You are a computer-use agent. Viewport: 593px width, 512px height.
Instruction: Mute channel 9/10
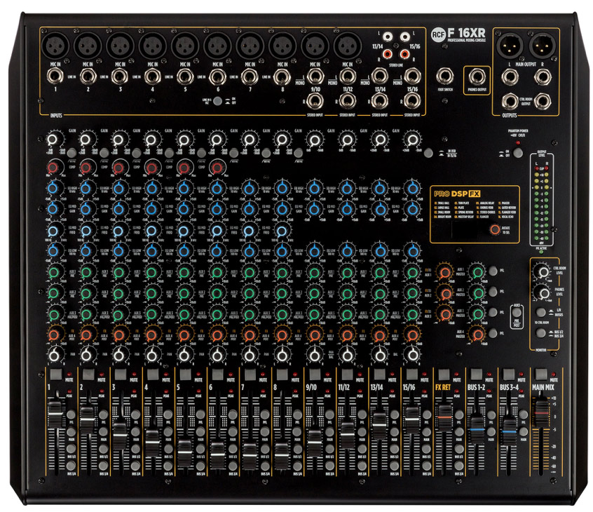(315, 375)
